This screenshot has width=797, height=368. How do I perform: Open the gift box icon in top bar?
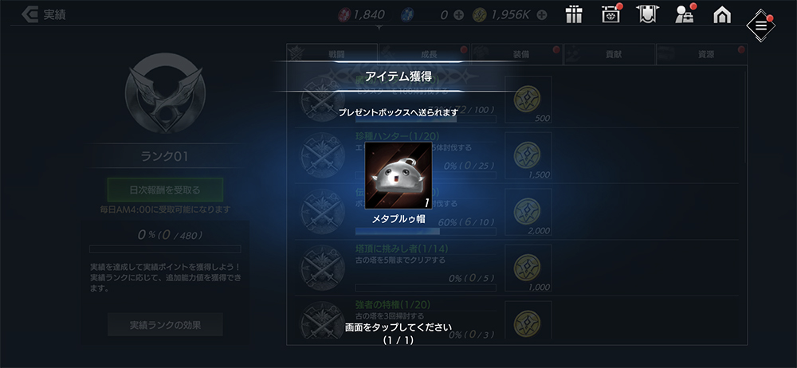[574, 15]
